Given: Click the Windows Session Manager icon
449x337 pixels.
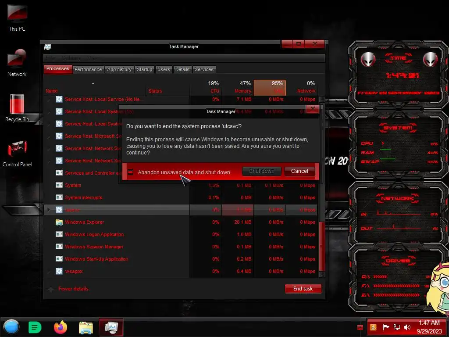Looking at the screenshot, I should coord(59,247).
